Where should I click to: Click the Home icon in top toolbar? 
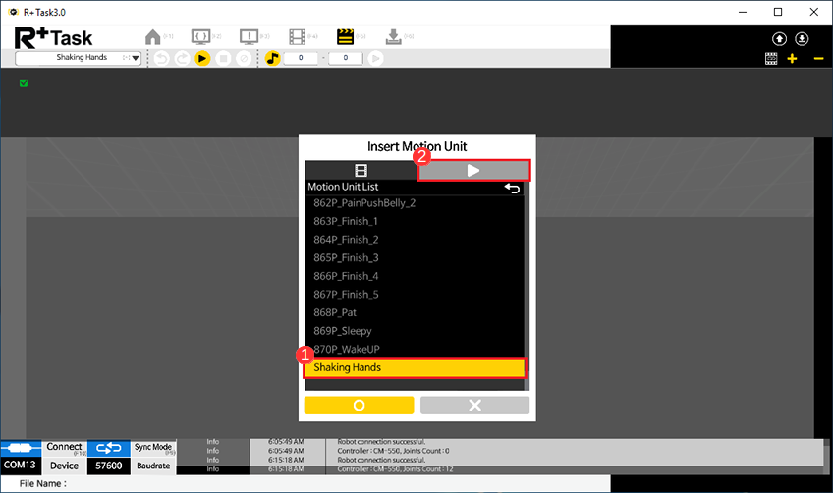(x=153, y=37)
